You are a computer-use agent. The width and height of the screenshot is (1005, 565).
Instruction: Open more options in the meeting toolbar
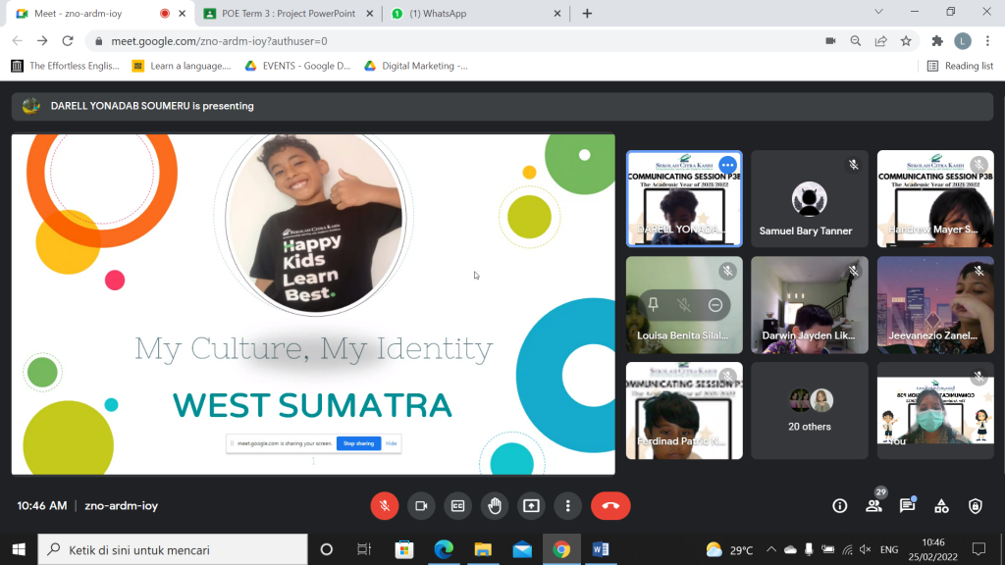(x=567, y=506)
